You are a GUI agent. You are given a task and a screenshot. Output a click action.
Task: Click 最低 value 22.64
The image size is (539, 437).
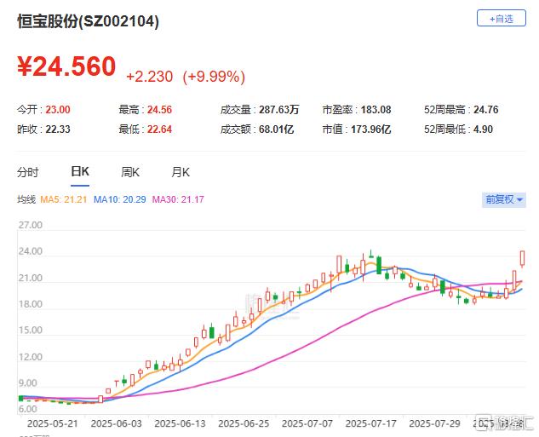click(159, 129)
